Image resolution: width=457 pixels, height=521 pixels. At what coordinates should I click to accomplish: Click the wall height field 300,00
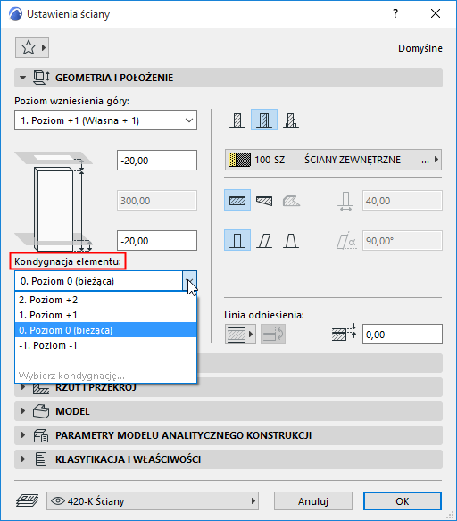157,201
